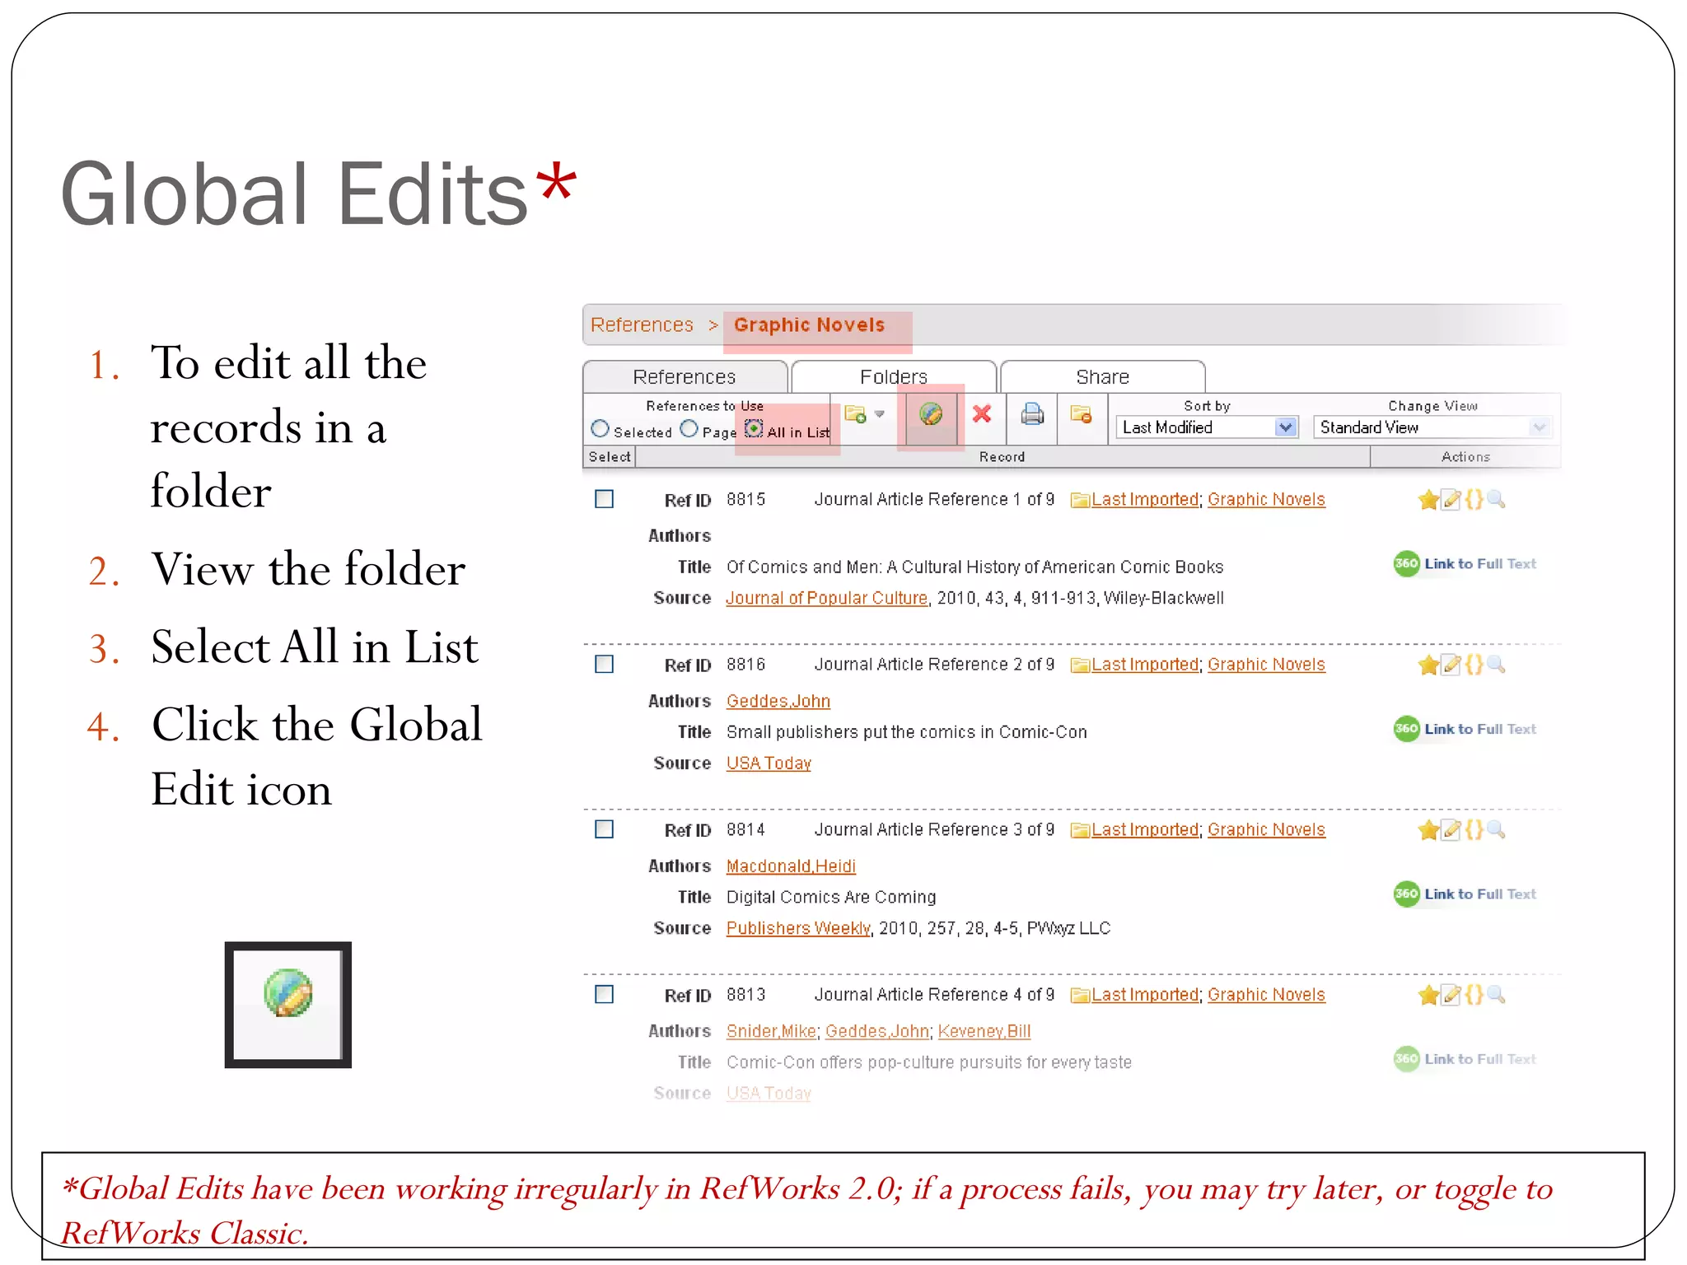Screen dimensions: 1687x1265
Task: Check the box for reference 8813
Action: click(605, 994)
